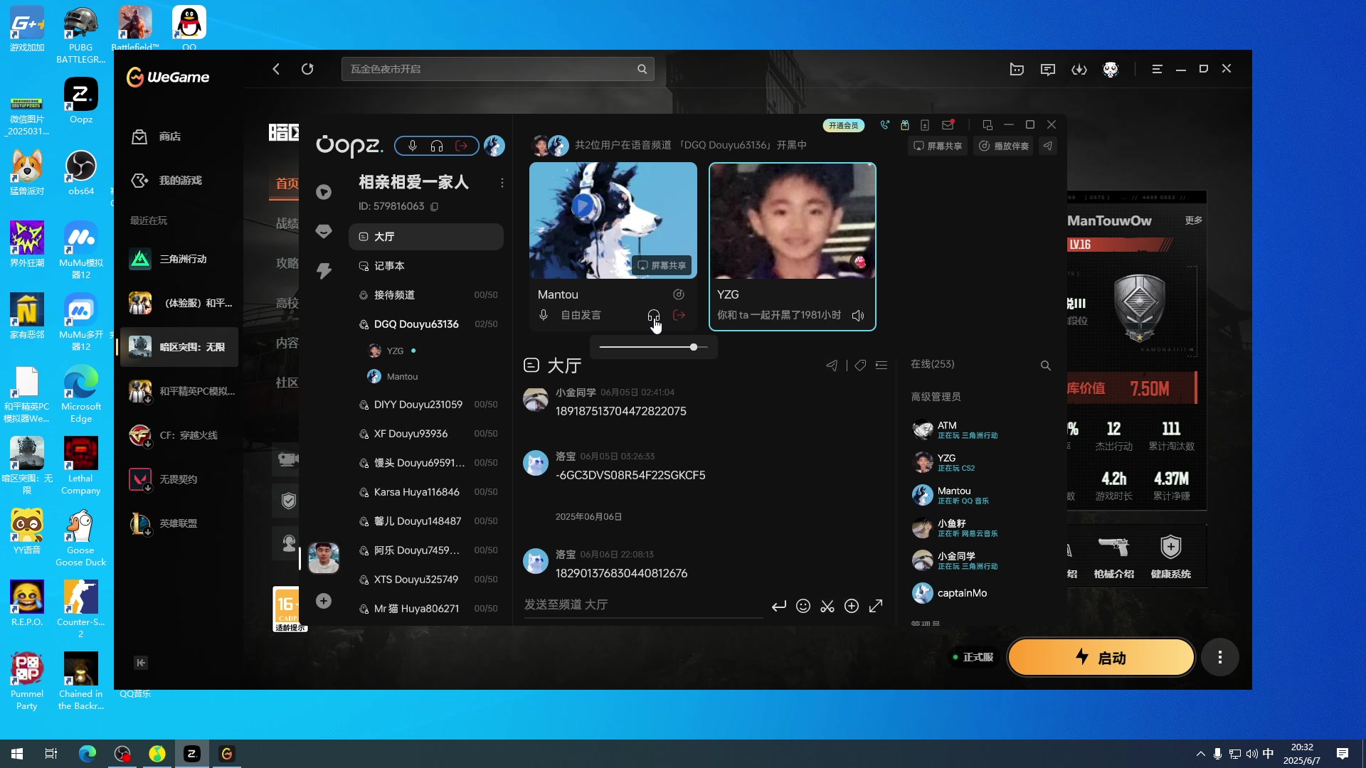Leave channel using Mantou card's exit icon
The width and height of the screenshot is (1366, 768).
[x=679, y=315]
